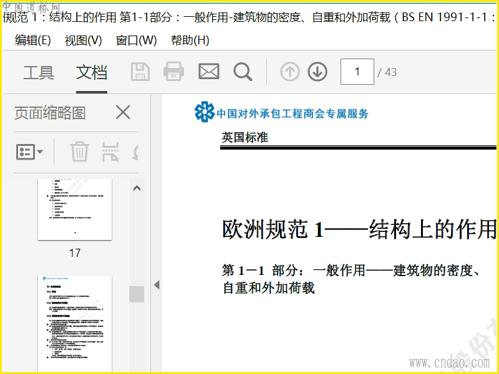Screen dimensions: 499x374
Task: Open thumbnail options dropdown
Action: click(29, 151)
